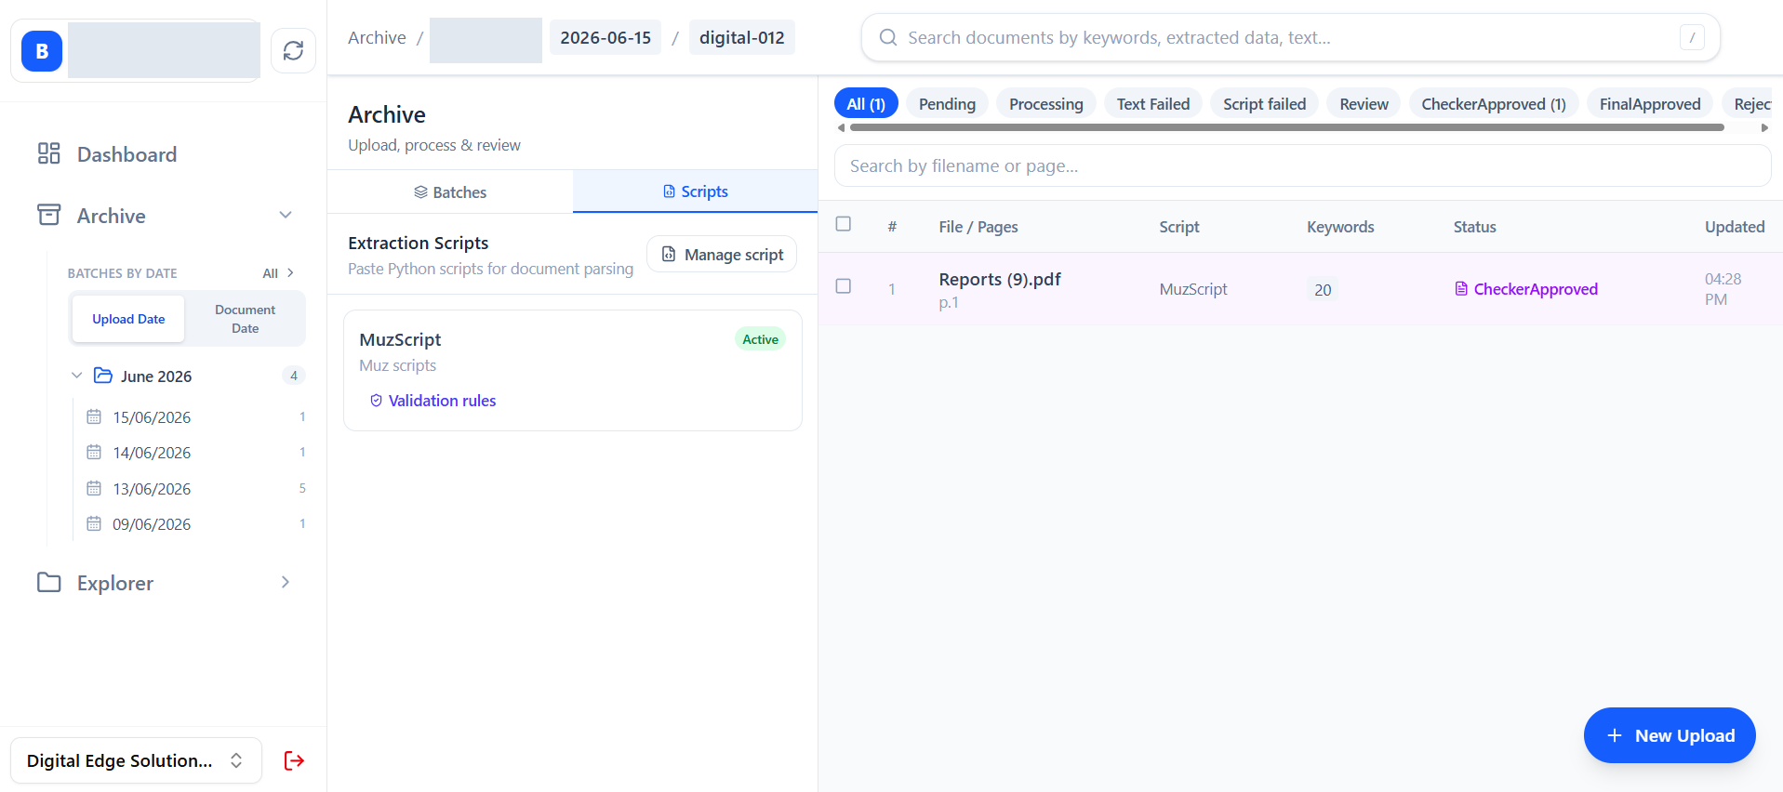Click calendar icon beside 15/06/2026

point(94,416)
